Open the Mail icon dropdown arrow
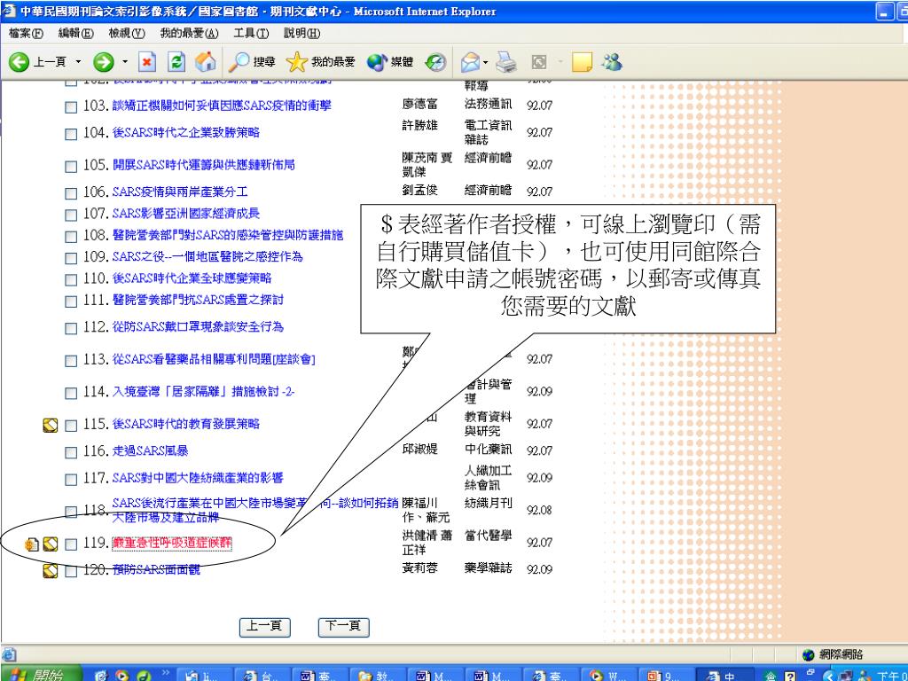 485,61
